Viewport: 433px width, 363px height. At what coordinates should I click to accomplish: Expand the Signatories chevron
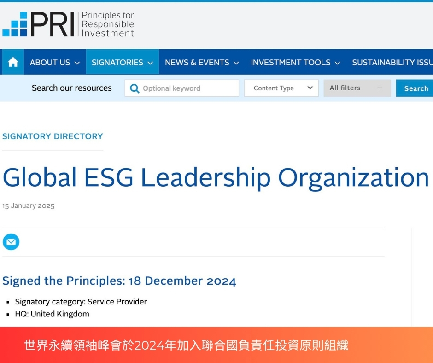click(150, 63)
